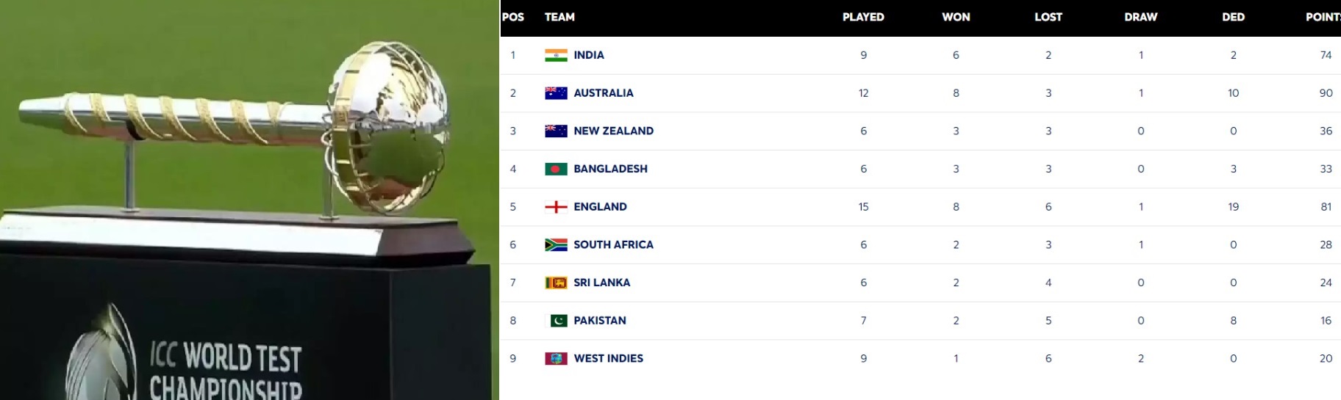1341x400 pixels.
Task: Select England's points value 81
Action: coord(1326,207)
